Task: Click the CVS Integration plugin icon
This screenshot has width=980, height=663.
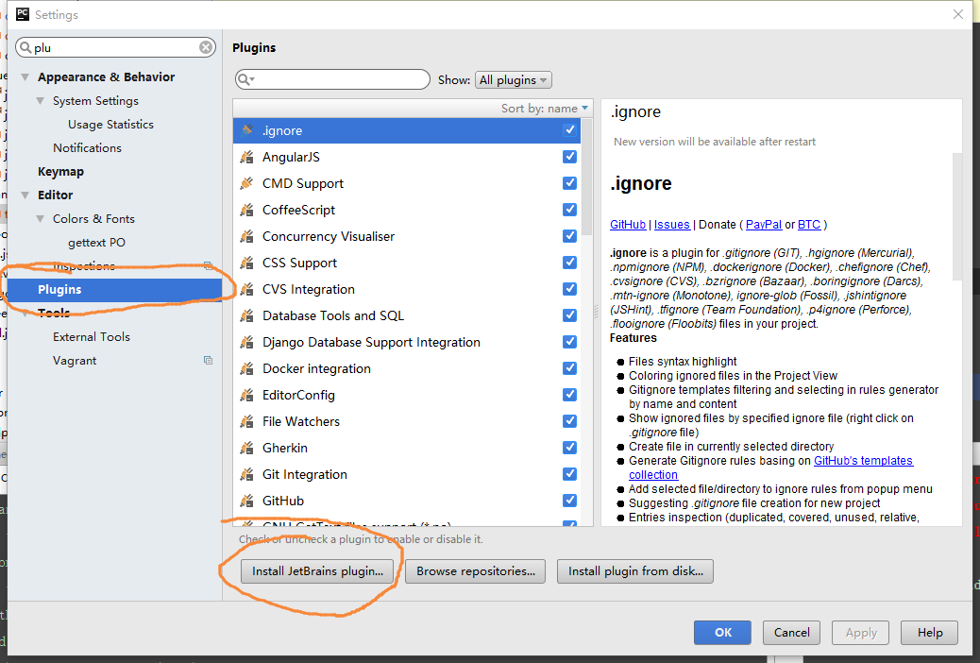Action: point(246,289)
